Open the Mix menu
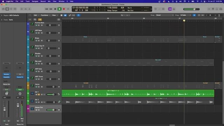 [x=49, y=1]
